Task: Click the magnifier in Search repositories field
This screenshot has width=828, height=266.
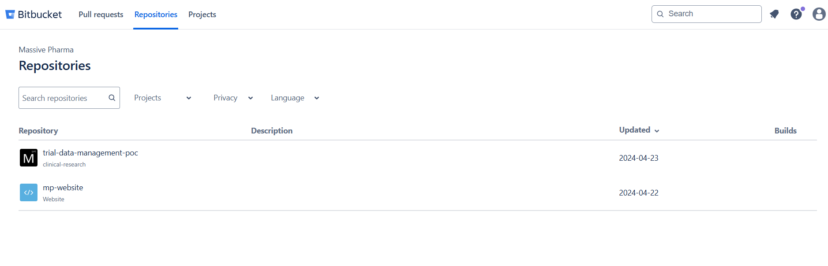Action: click(x=112, y=98)
